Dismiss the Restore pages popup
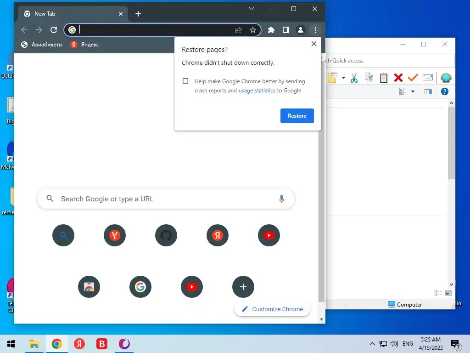 (314, 44)
